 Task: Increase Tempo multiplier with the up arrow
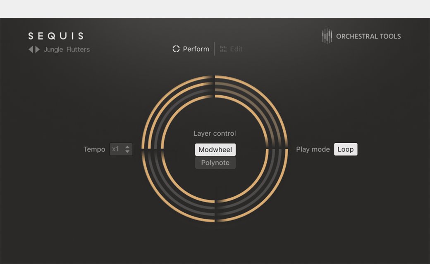pos(127,147)
